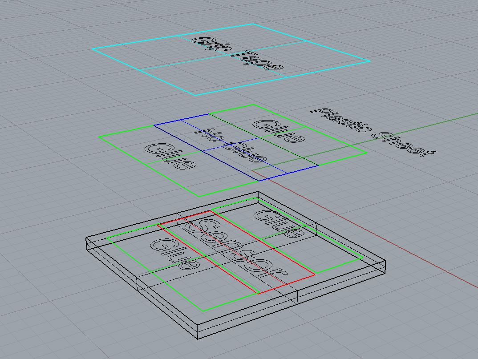Click middle layer green rectangle's left corner

click(x=99, y=137)
